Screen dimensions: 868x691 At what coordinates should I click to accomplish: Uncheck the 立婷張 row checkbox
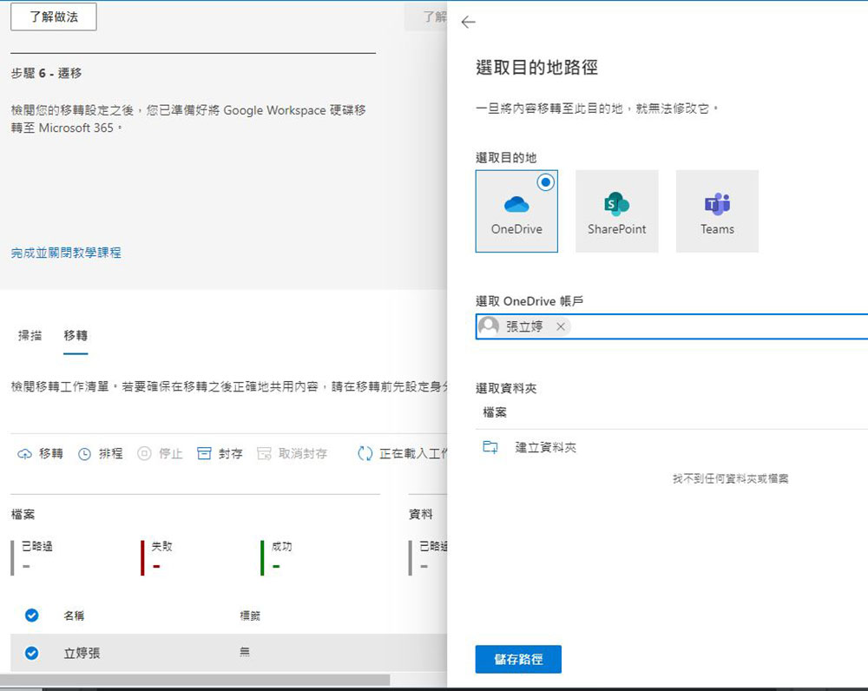32,653
